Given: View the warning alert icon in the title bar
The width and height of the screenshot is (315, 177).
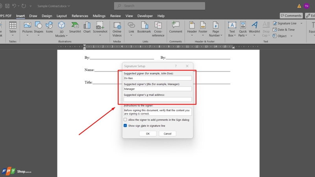Looking at the screenshot, I should [299, 6].
